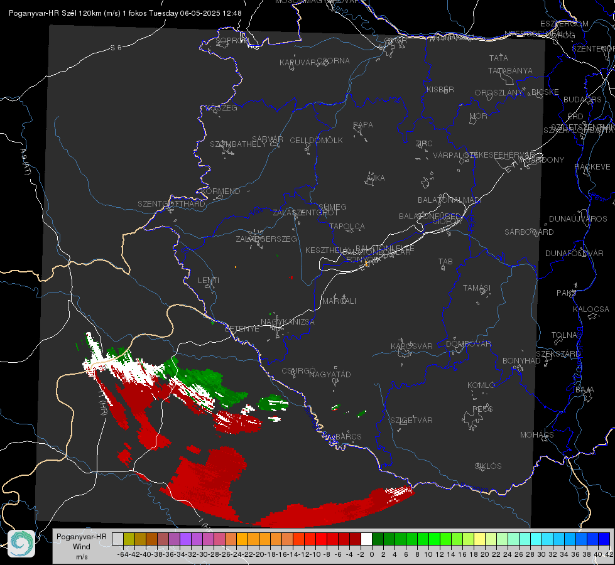Click the CSORNA city label

(x=334, y=61)
